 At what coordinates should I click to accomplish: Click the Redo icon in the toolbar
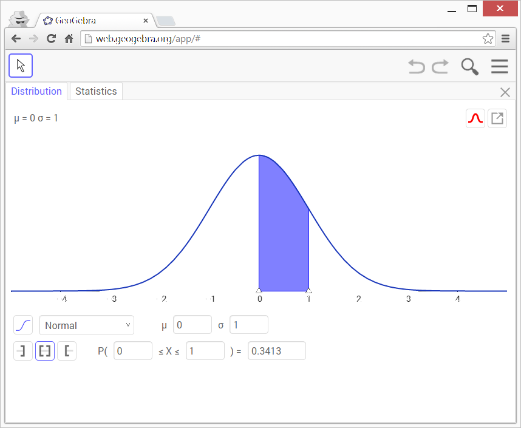click(x=440, y=66)
